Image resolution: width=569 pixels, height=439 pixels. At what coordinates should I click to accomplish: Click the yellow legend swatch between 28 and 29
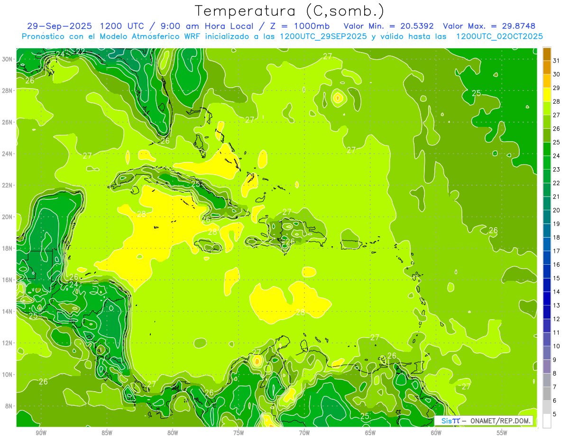(x=547, y=95)
